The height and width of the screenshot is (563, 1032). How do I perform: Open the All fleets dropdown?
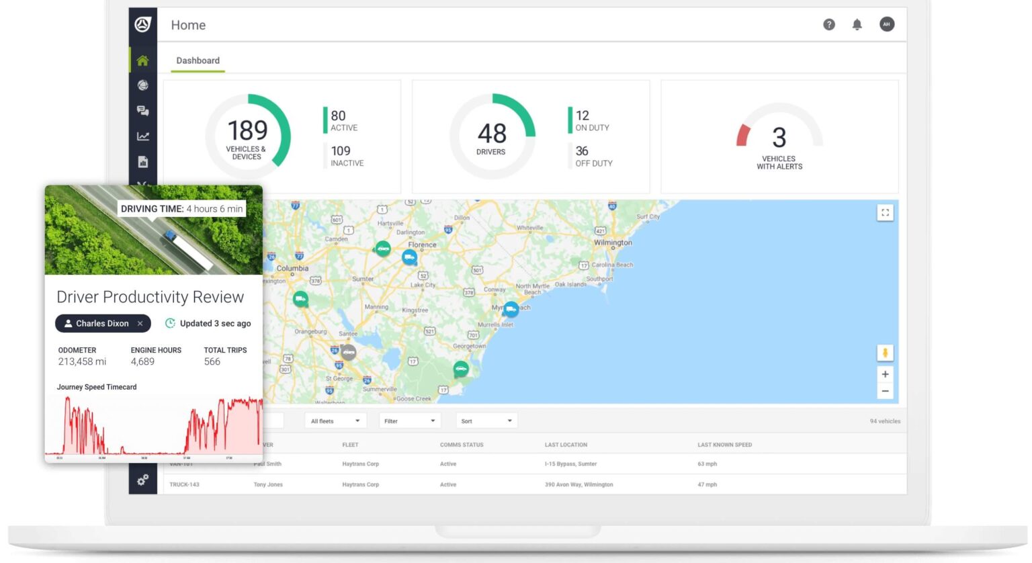pos(335,420)
